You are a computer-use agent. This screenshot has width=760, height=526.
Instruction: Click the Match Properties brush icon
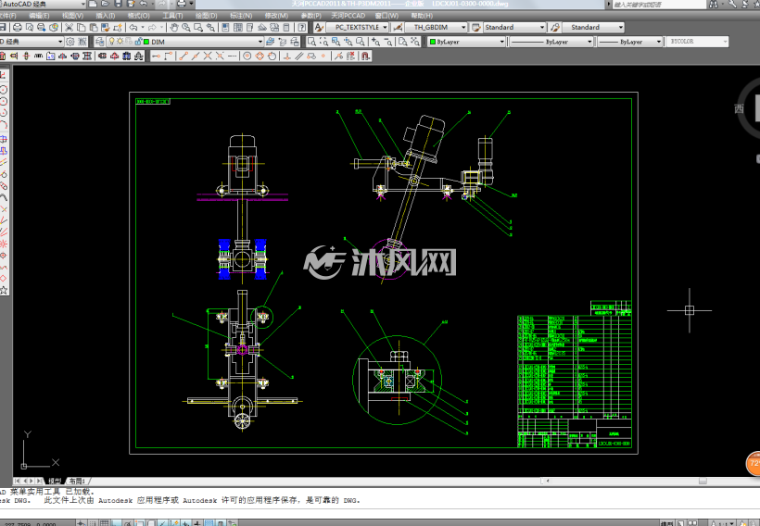105,28
